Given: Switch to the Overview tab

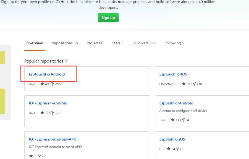Looking at the screenshot, I should (35, 43).
